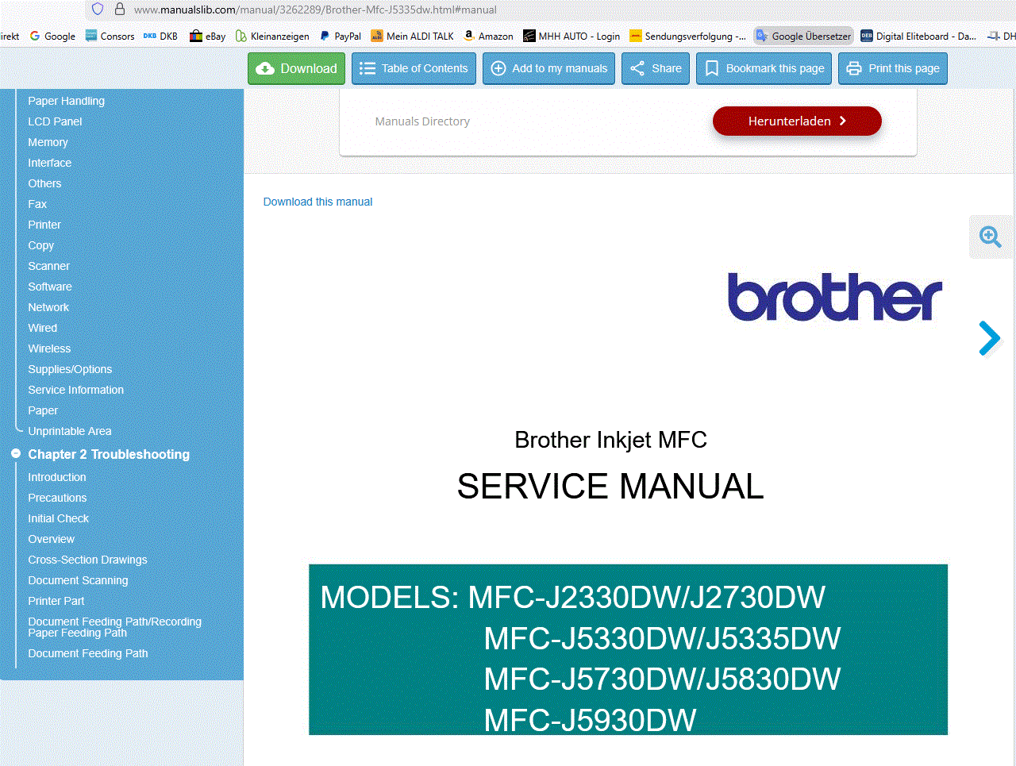Open the Kleinanzeigen bookmark

pyautogui.click(x=272, y=36)
